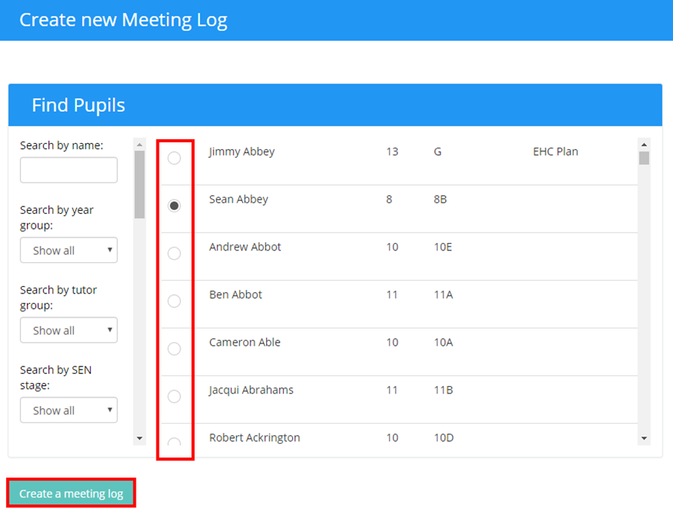The width and height of the screenshot is (673, 523).
Task: Click the Find Pupils header
Action: [x=79, y=105]
